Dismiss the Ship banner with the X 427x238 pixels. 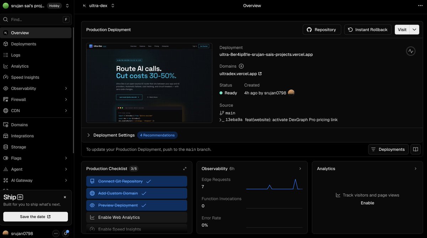point(65,197)
